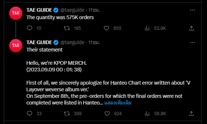The height and width of the screenshot is (124, 207).
Task: Share the Their statement tweet
Action: (191, 114)
